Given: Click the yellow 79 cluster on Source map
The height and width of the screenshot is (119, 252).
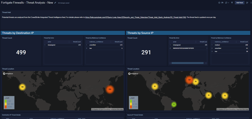Looking at the screenshot, I should coord(196,82).
